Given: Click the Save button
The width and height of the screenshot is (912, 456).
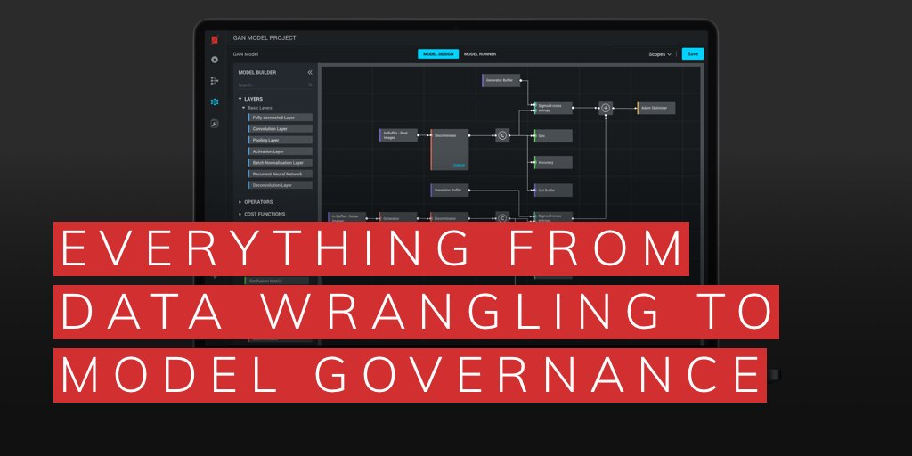Looking at the screenshot, I should pyautogui.click(x=693, y=54).
